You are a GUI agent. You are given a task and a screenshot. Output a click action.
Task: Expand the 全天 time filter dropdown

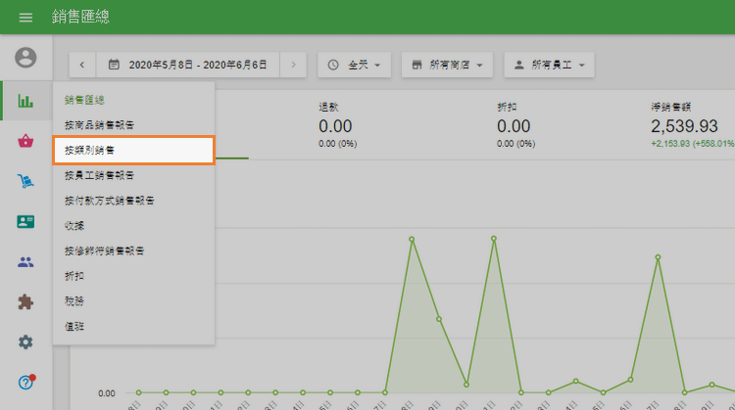[354, 65]
